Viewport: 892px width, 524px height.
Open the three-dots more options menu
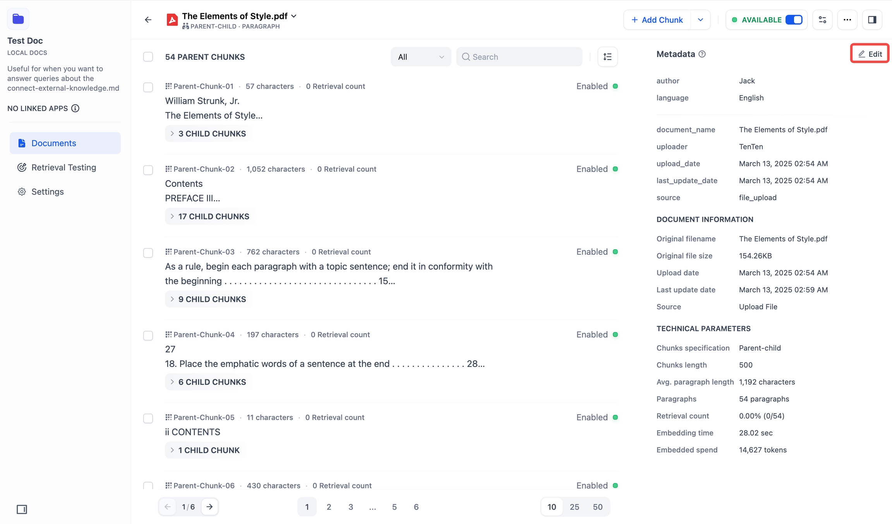847,20
